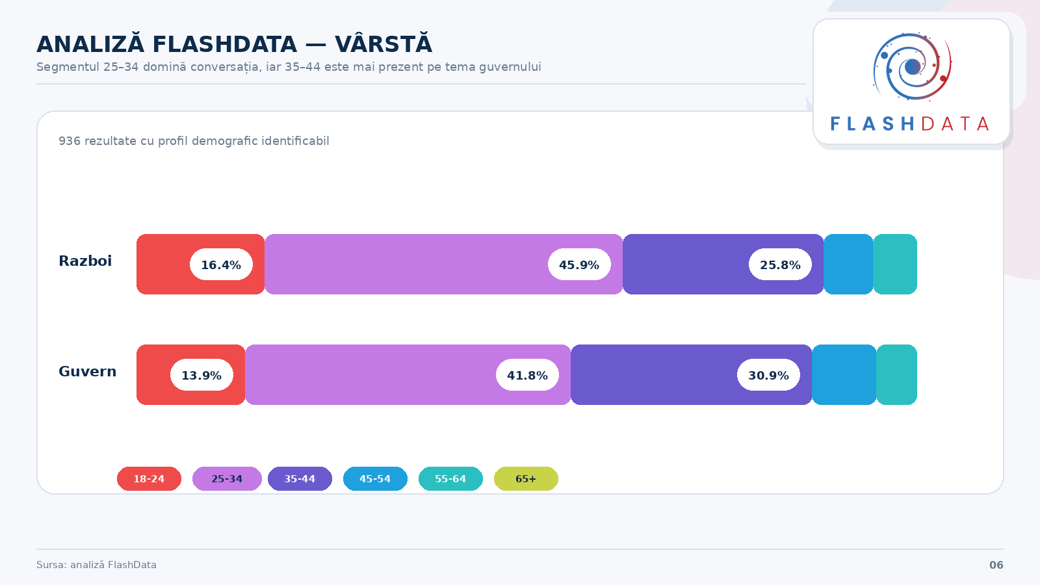
Task: Click the blue 45-54 segment in Razboi bar
Action: coord(848,265)
